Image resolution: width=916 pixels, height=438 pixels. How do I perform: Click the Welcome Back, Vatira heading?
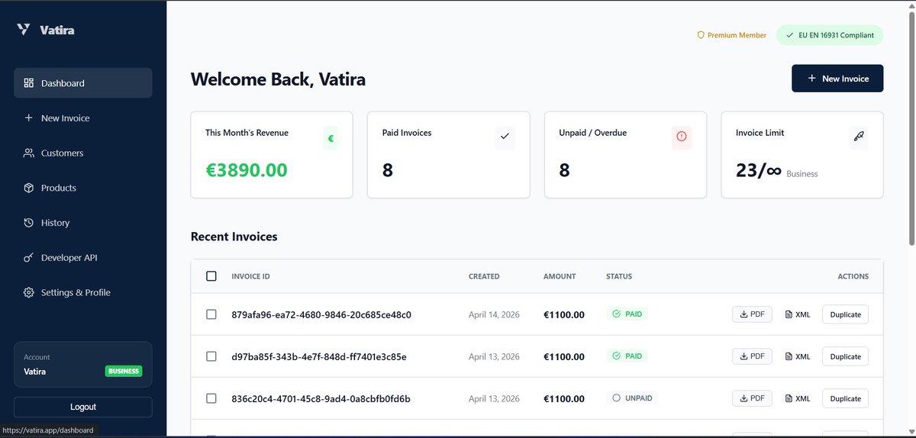[x=278, y=79]
